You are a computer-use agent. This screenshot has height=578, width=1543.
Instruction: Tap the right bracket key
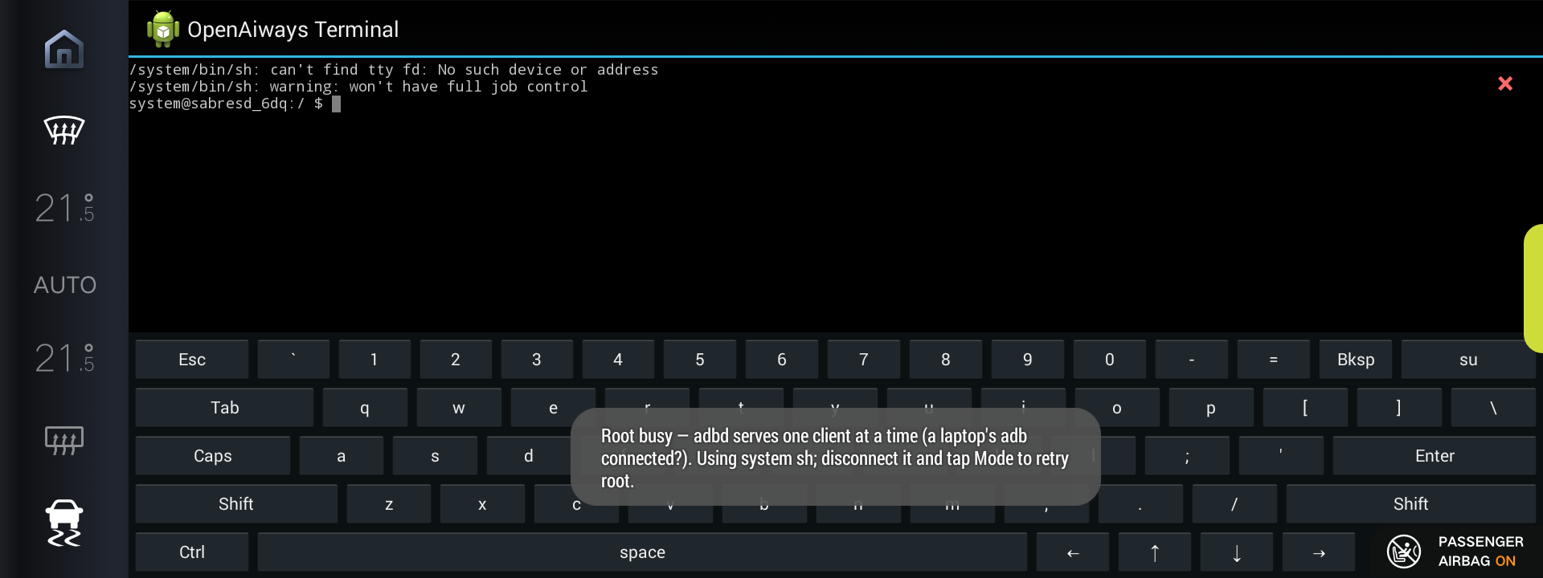pos(1399,408)
